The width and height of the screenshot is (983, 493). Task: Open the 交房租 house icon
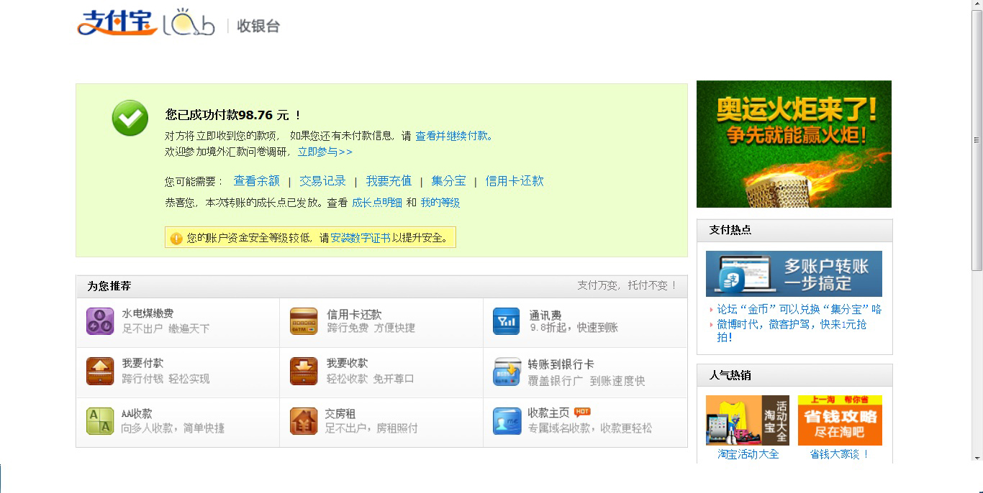click(x=304, y=421)
